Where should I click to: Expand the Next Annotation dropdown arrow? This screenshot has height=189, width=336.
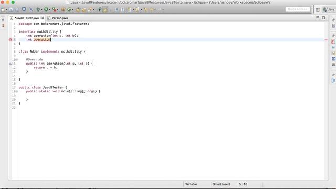[x=133, y=9]
